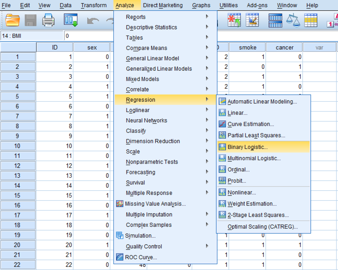Expand Descriptive Statistics submenu
The width and height of the screenshot is (338, 270).
165,27
